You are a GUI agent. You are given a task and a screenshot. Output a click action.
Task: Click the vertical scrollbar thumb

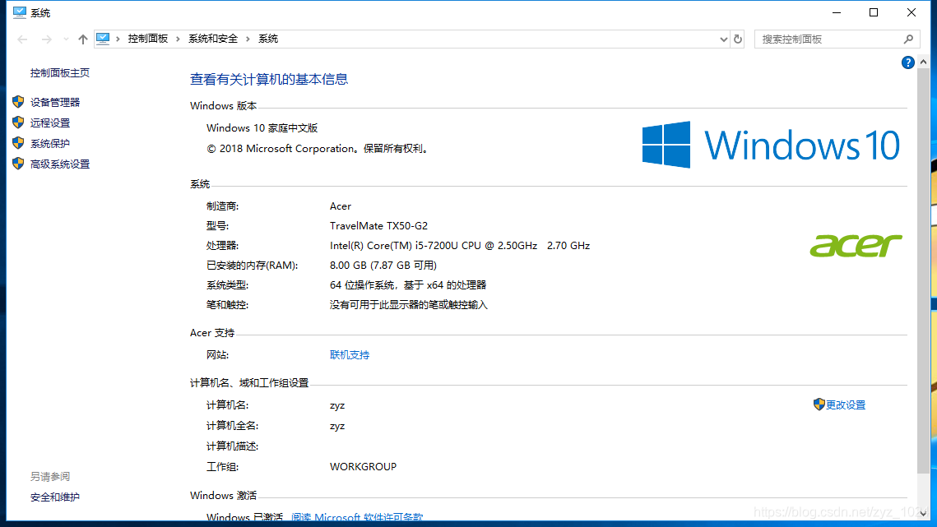(923, 270)
